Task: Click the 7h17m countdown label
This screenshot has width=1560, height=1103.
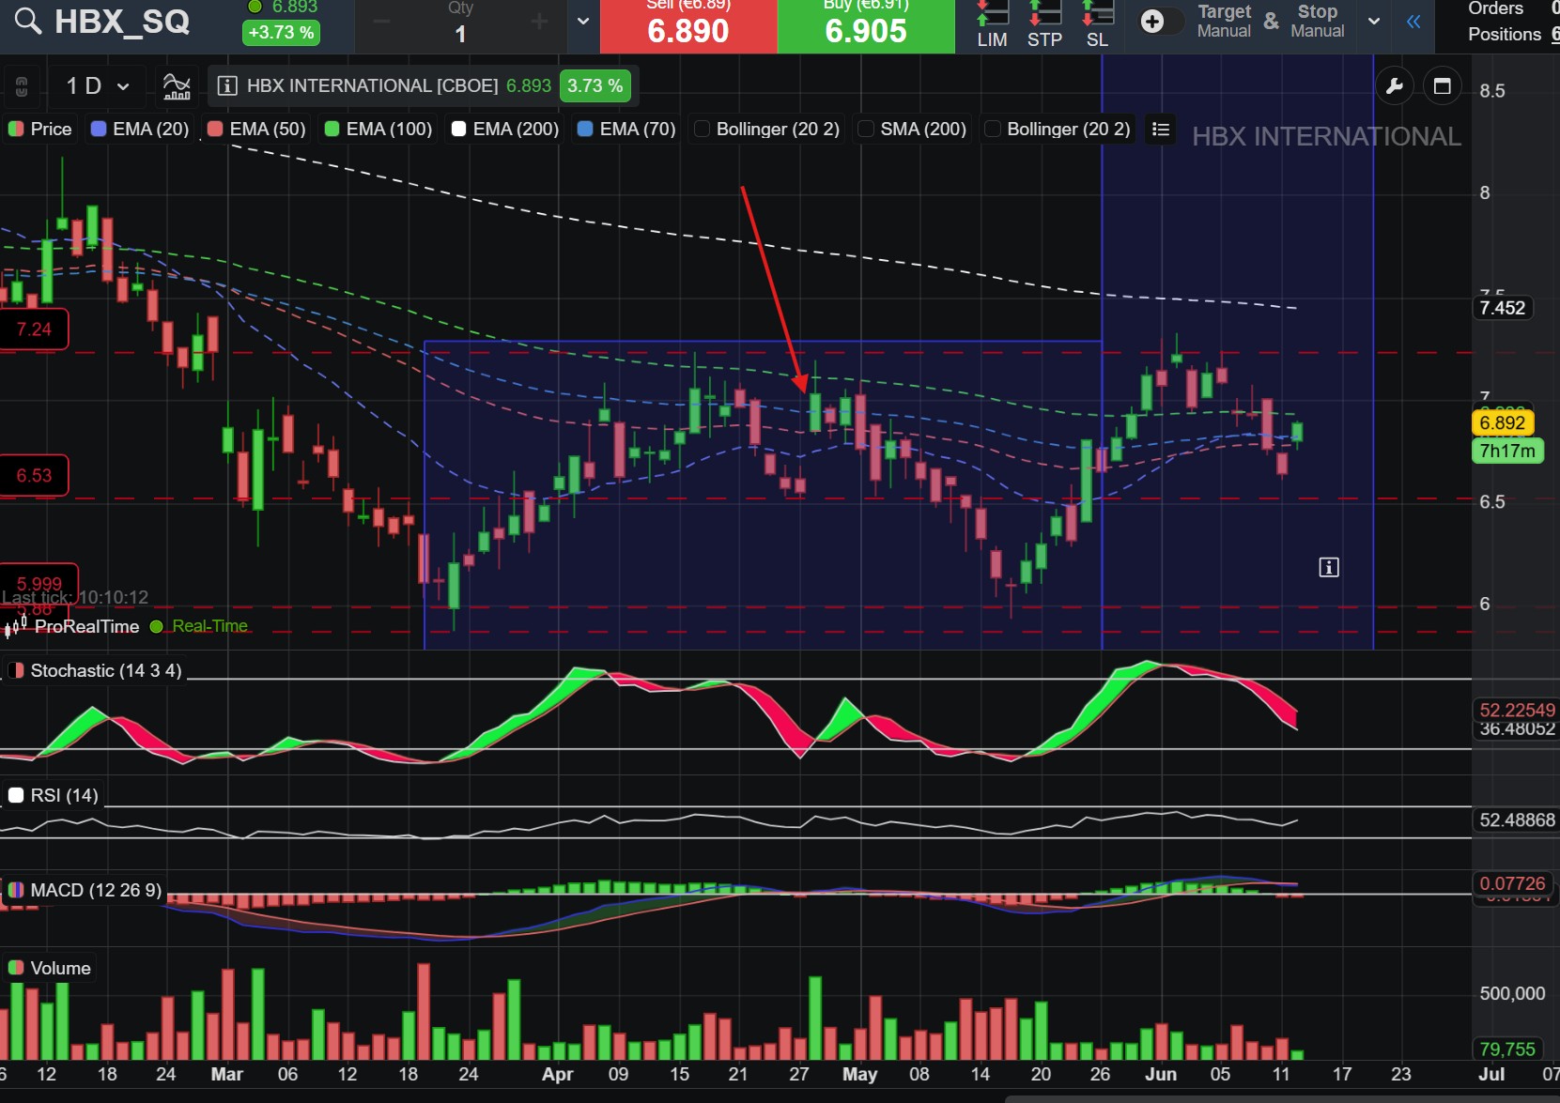Action: (1506, 451)
